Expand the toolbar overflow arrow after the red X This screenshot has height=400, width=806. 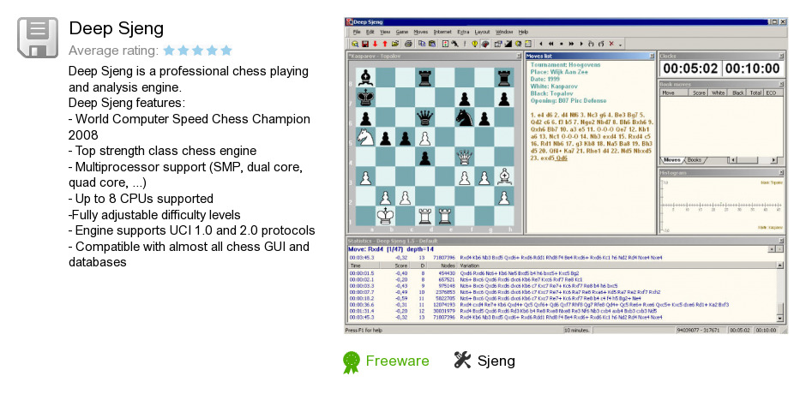(621, 45)
